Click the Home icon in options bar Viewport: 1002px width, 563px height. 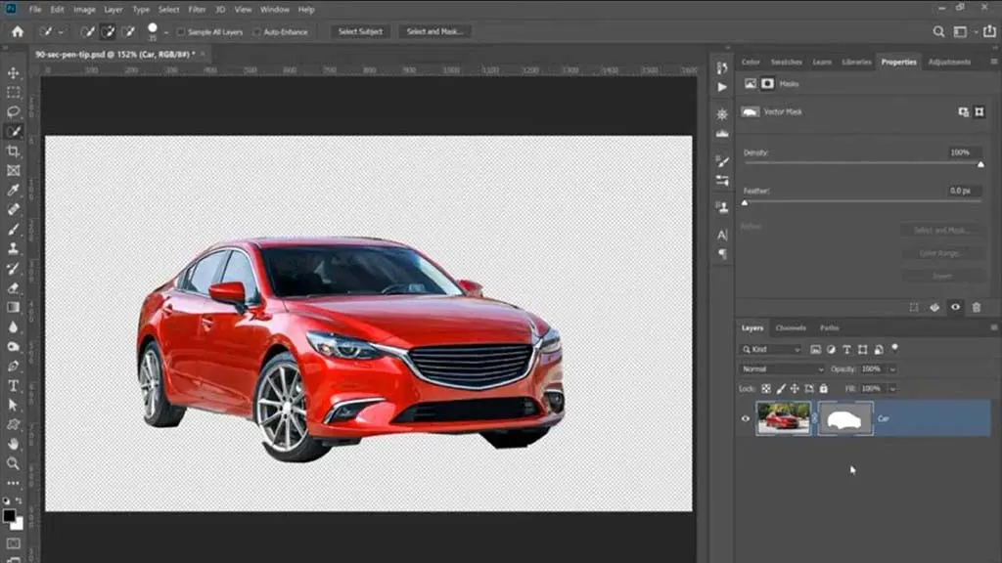point(18,31)
